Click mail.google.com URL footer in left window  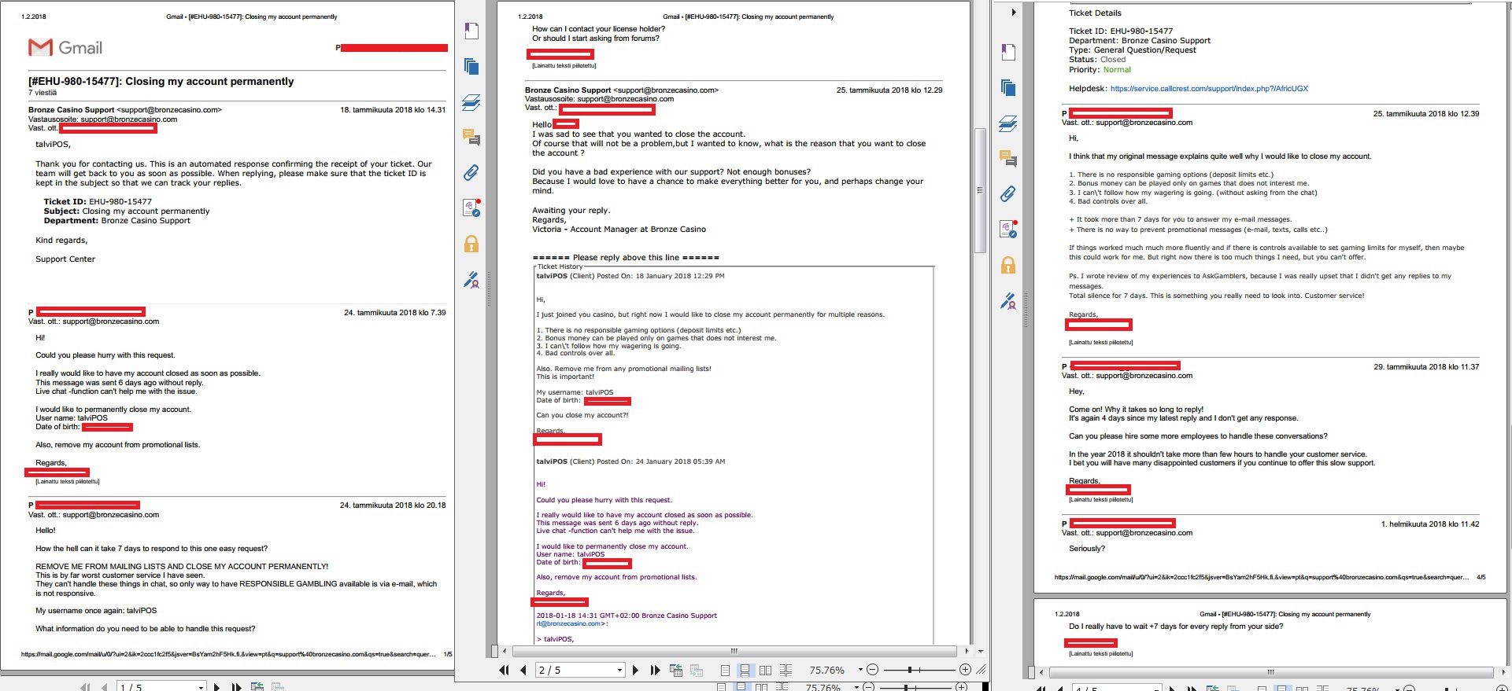pyautogui.click(x=228, y=654)
